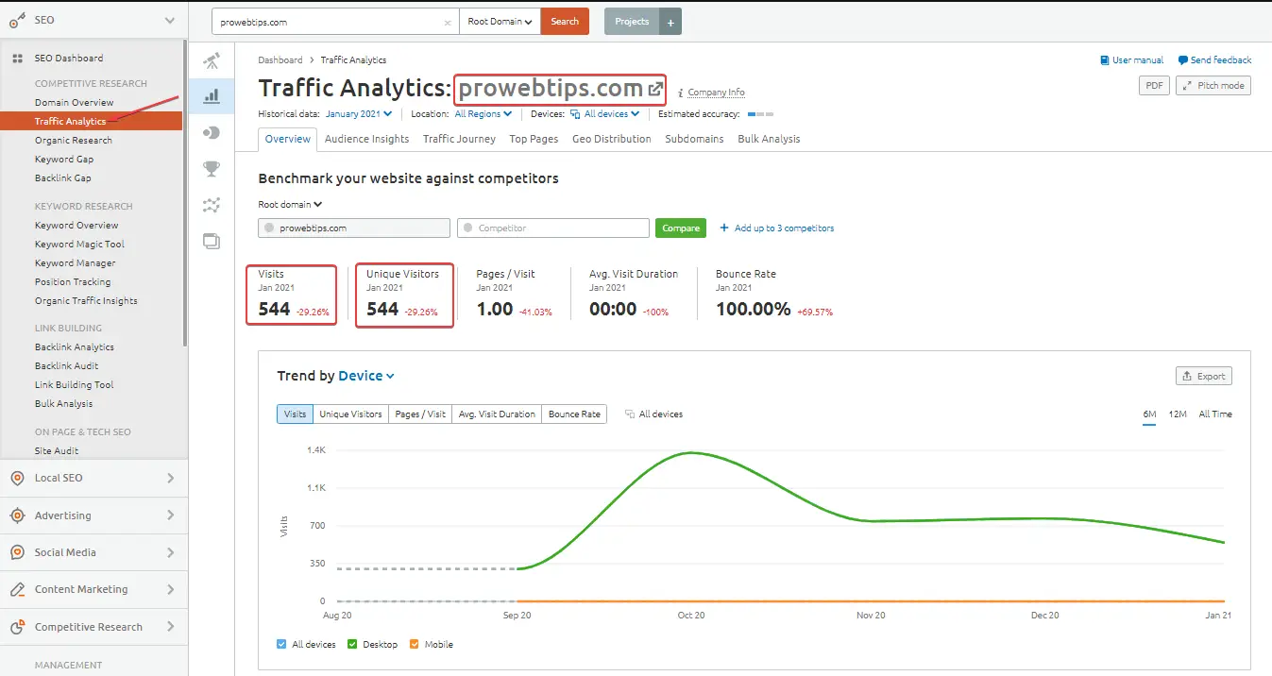Uncheck the Desktop checkbox in the chart legend
This screenshot has width=1272, height=676.
(354, 644)
